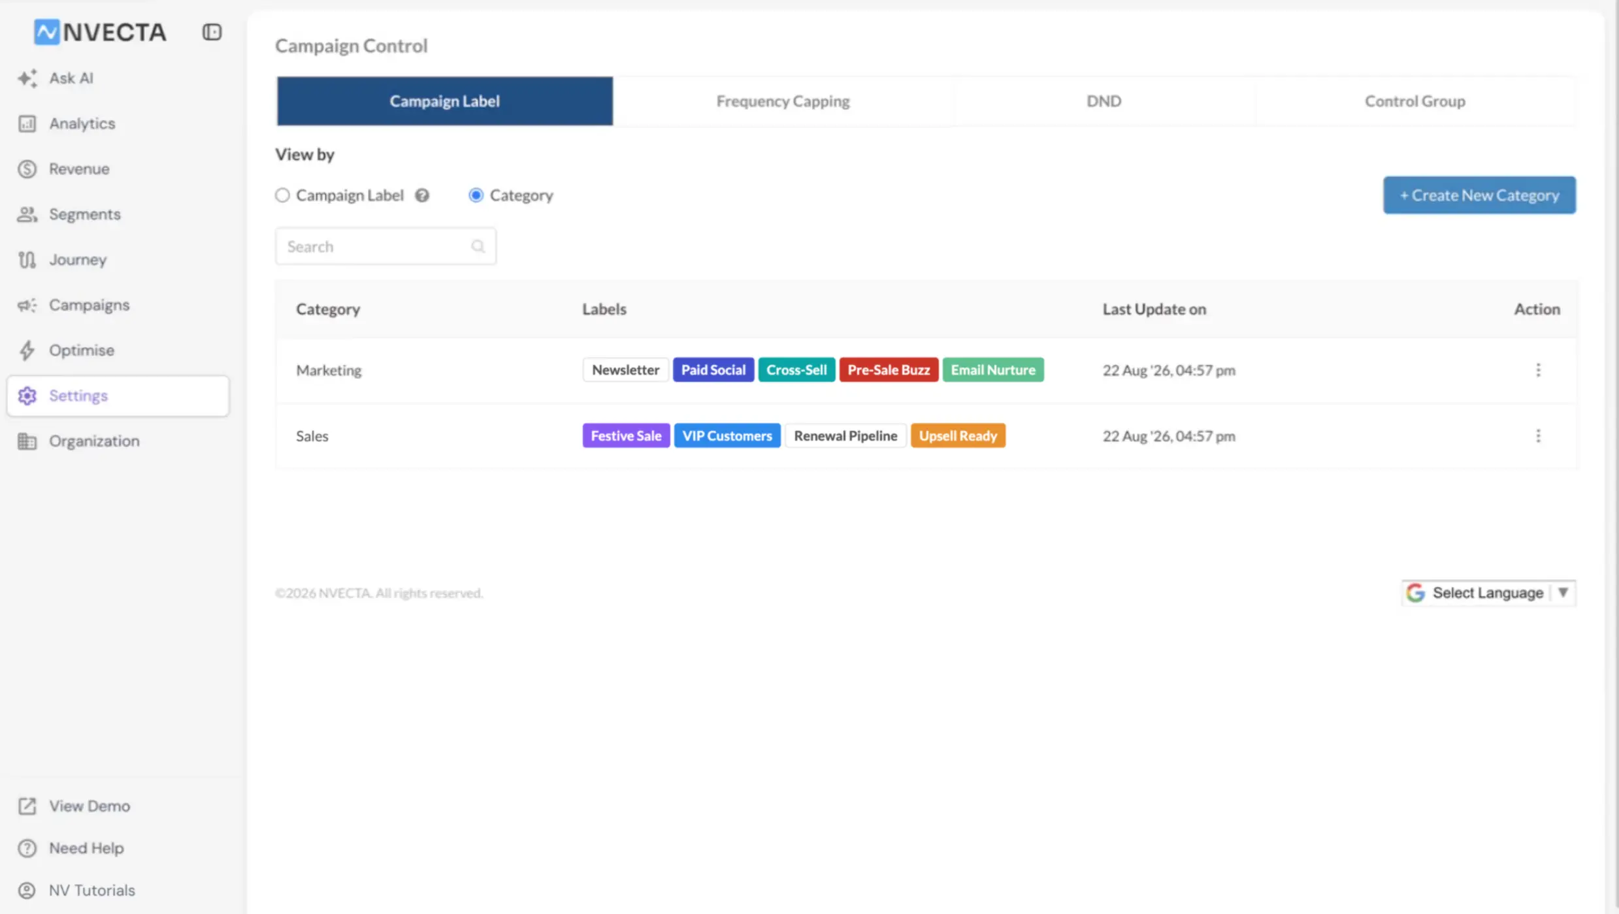Open the NV Tutorials link
This screenshot has width=1619, height=914.
click(92, 890)
